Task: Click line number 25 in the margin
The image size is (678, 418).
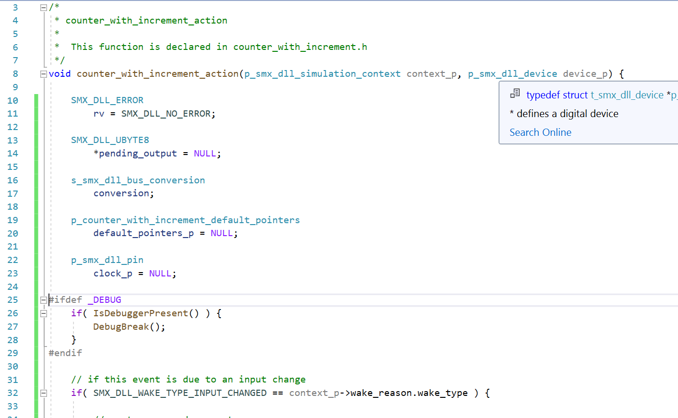Action: pos(13,300)
